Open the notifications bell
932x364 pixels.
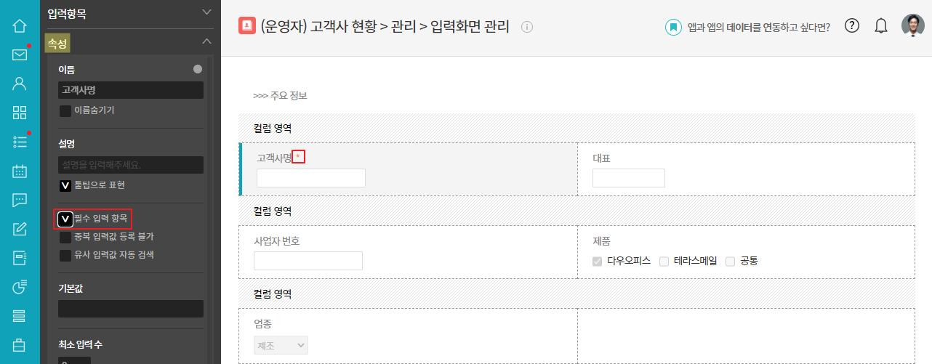[x=881, y=26]
